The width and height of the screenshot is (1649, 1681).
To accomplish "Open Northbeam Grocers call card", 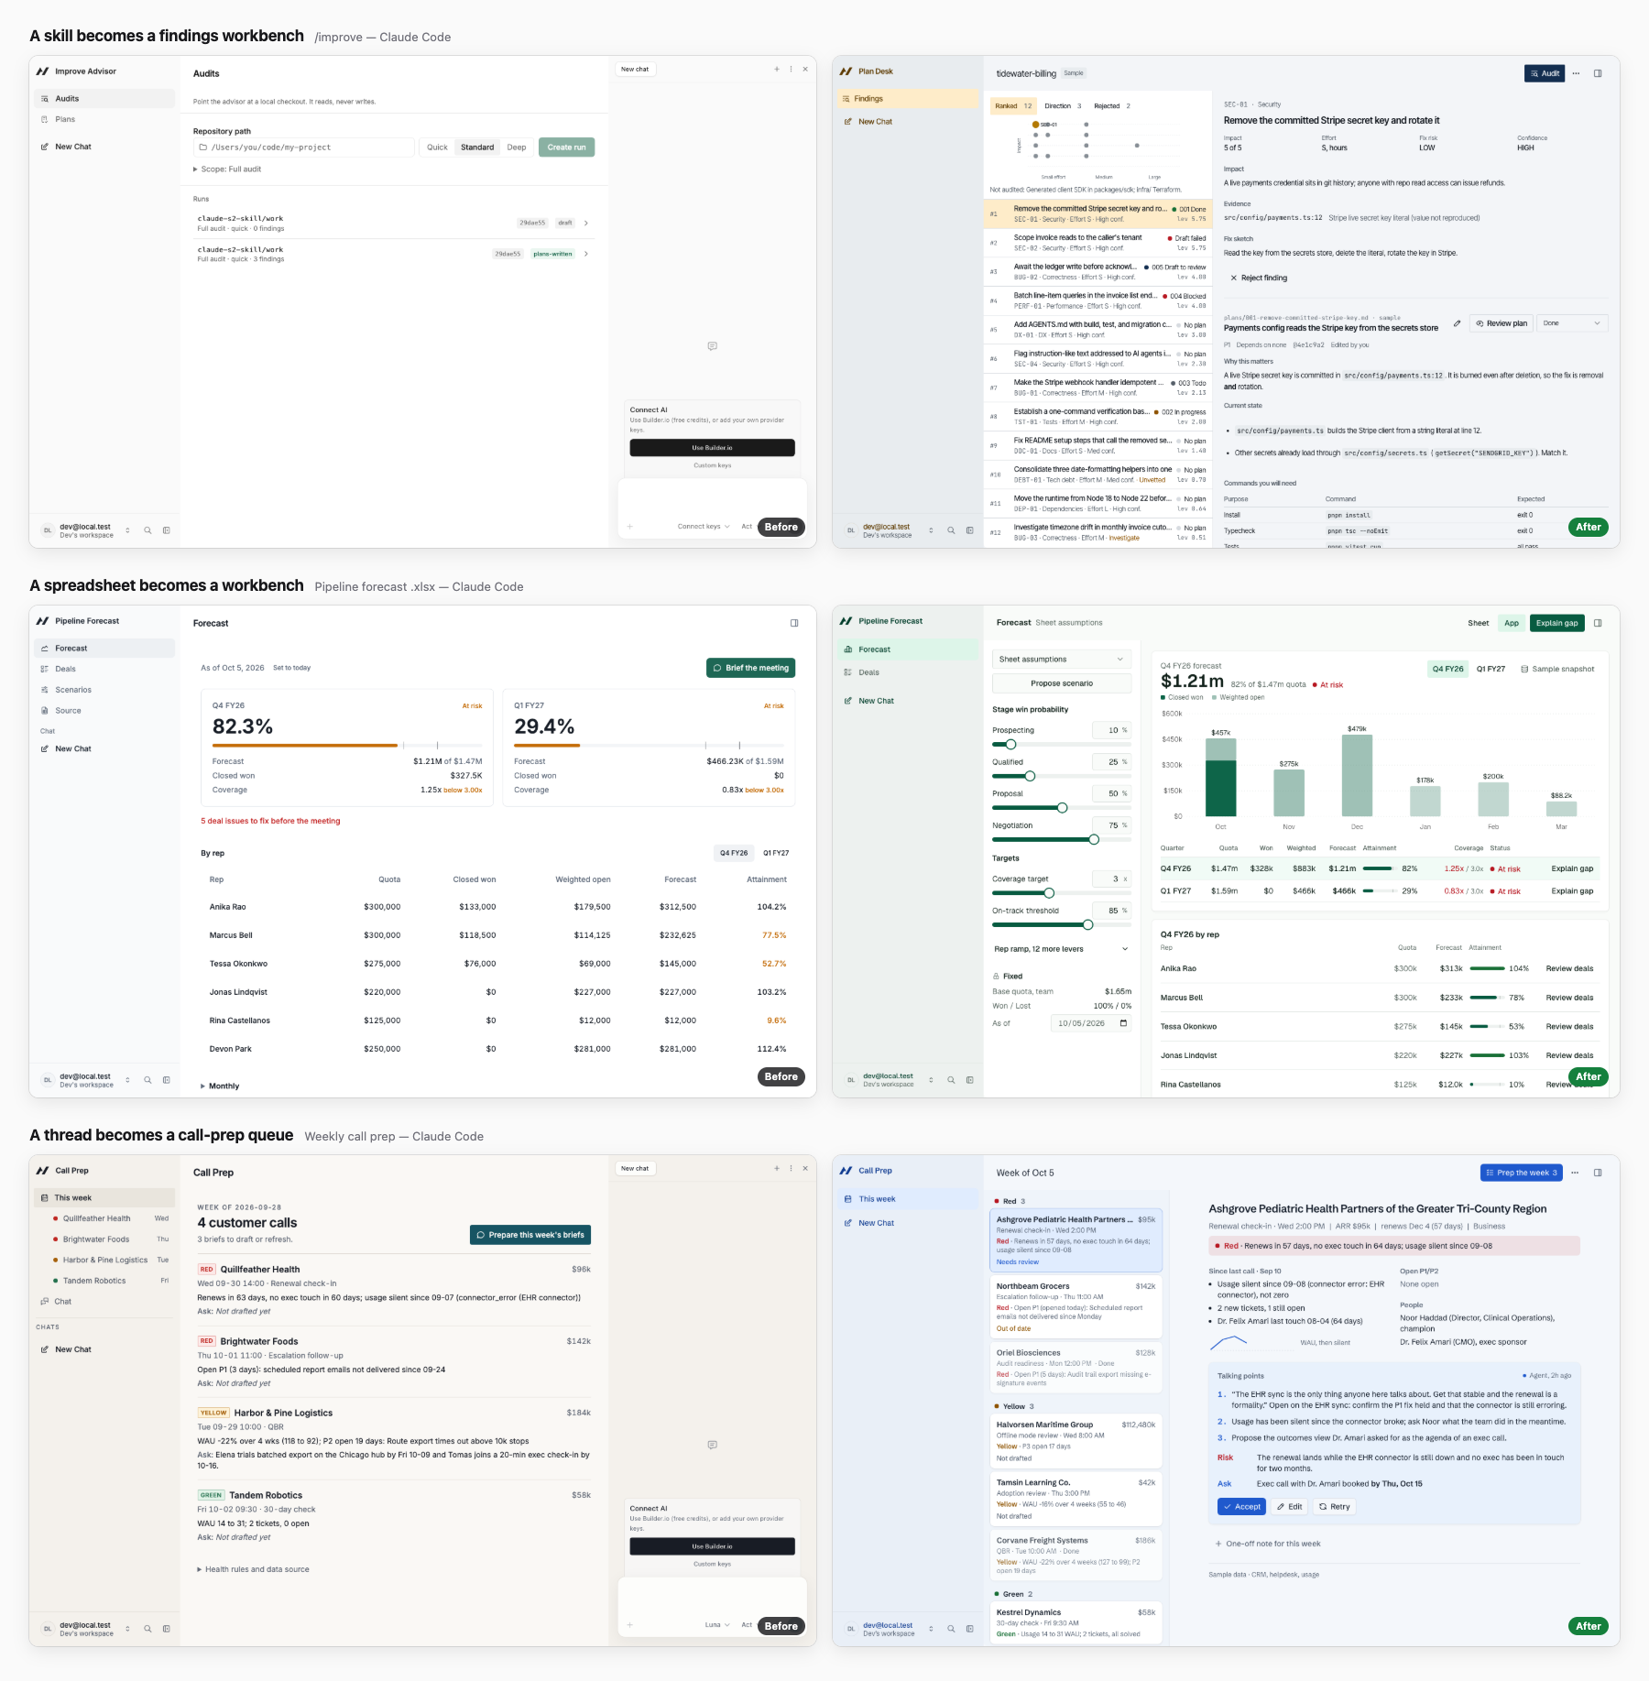I will (x=1076, y=1307).
